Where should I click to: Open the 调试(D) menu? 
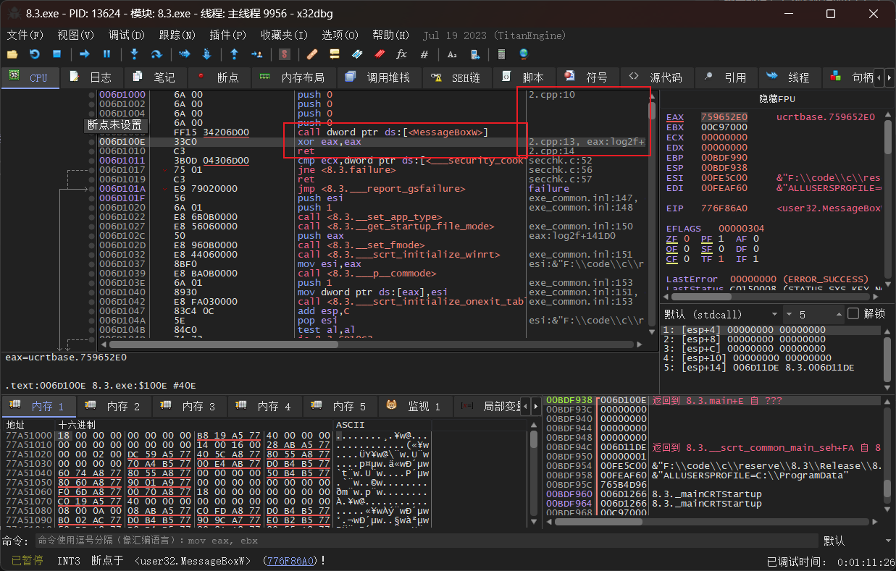(x=126, y=35)
